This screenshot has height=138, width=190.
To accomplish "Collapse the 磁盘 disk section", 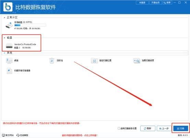I will pyautogui.click(x=4, y=38).
